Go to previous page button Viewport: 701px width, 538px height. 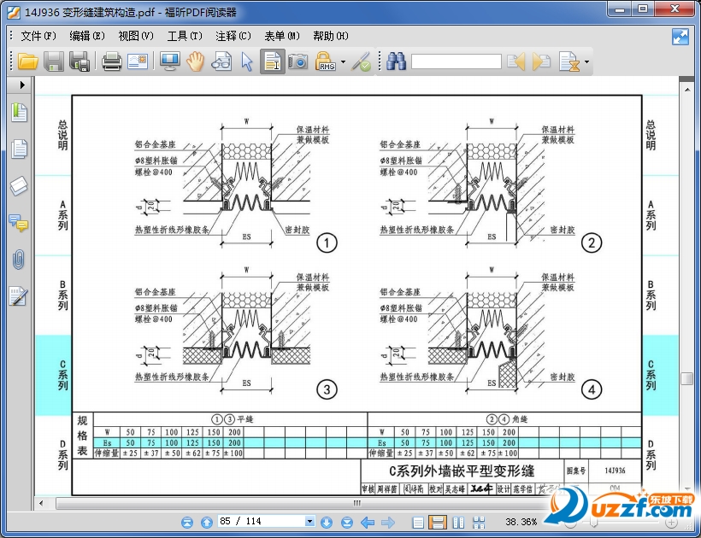(207, 522)
